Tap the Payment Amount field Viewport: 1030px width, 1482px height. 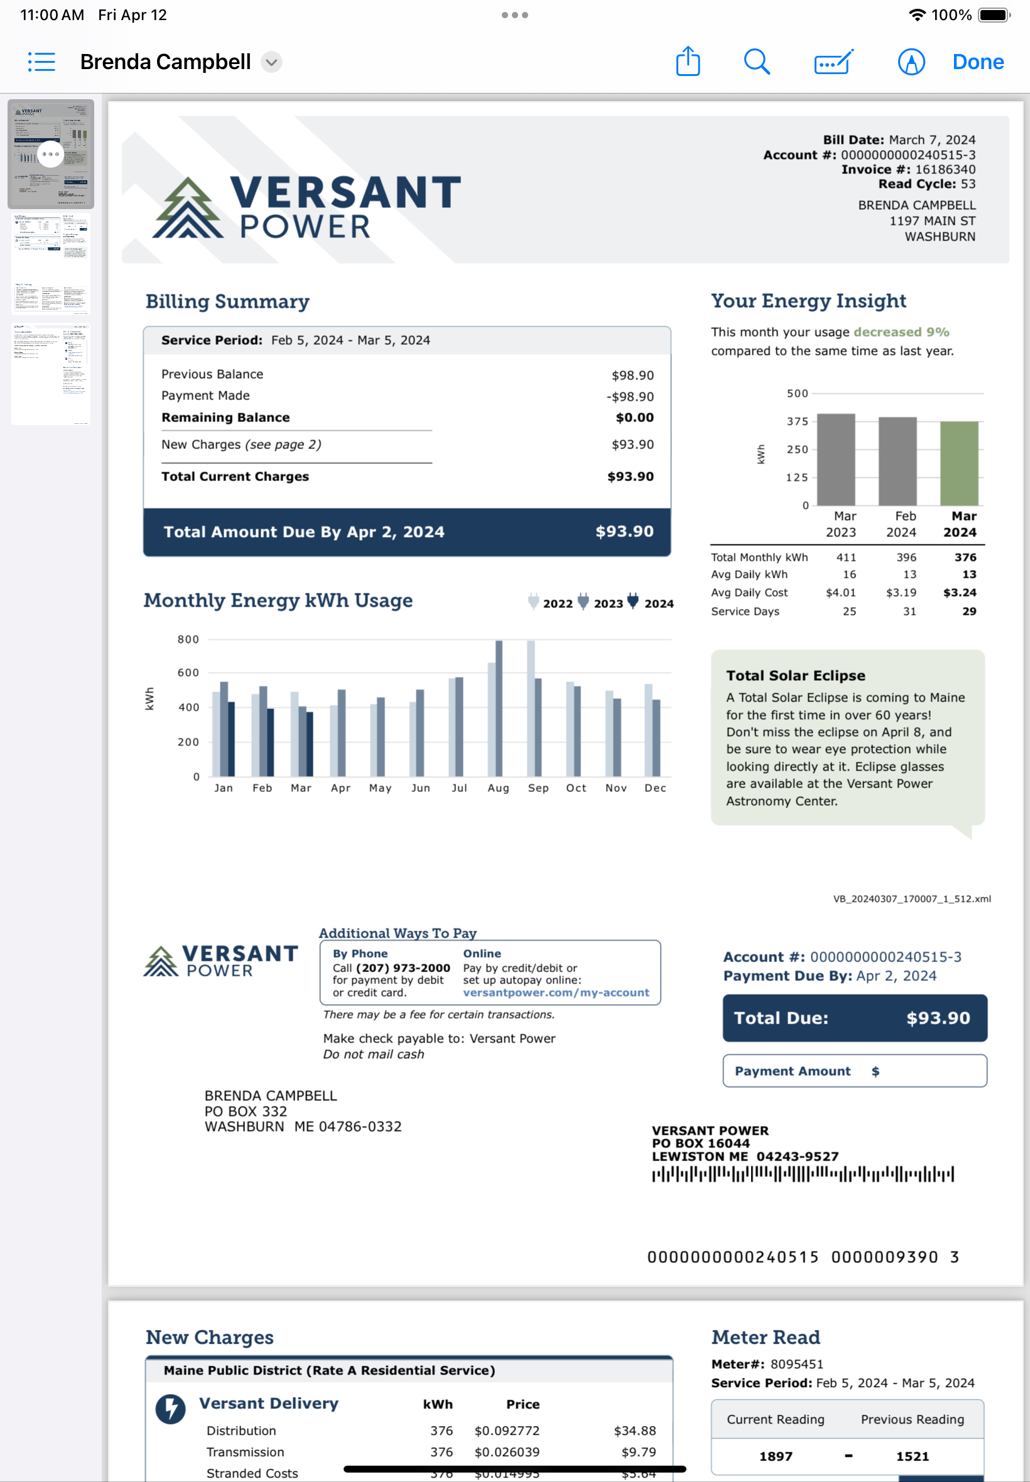pos(854,1071)
